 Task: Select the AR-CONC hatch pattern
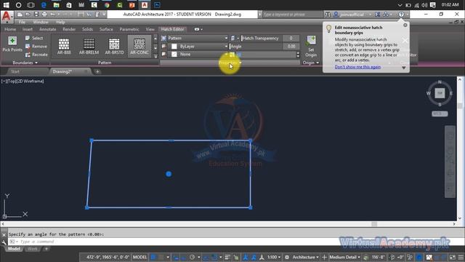[139, 46]
